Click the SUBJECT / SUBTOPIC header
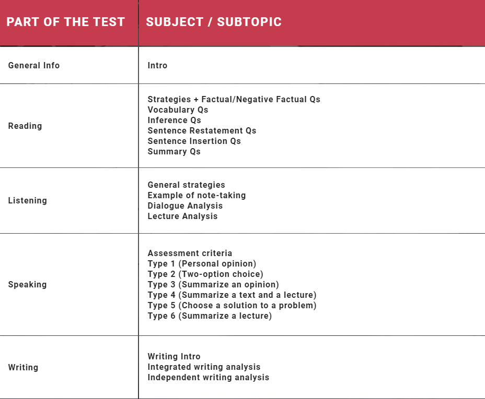 214,22
